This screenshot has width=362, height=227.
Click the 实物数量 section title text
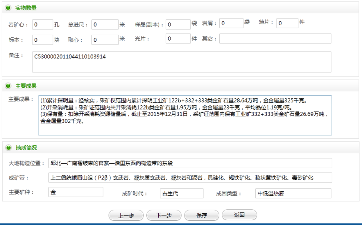pyautogui.click(x=26, y=8)
